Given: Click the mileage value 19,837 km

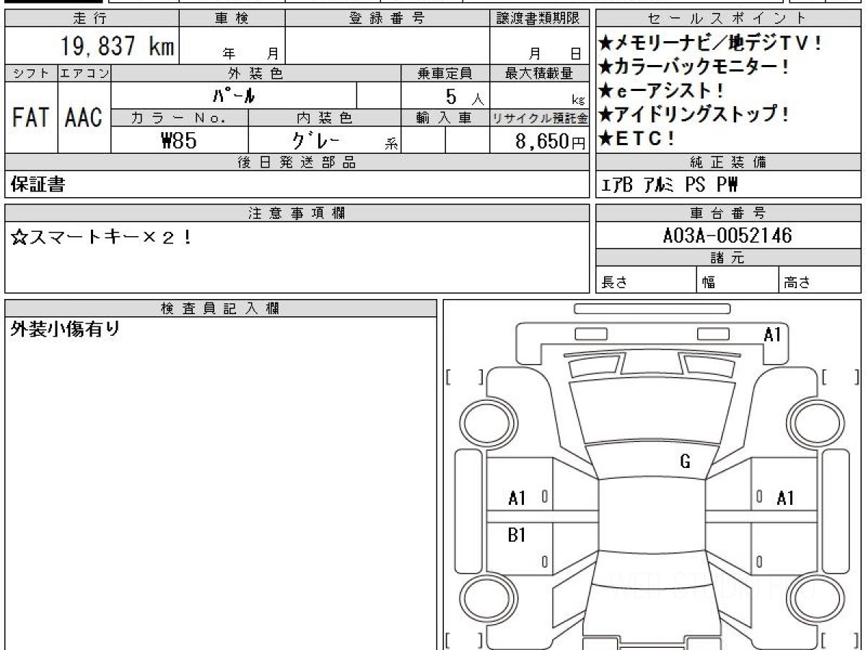Looking at the screenshot, I should (x=118, y=46).
